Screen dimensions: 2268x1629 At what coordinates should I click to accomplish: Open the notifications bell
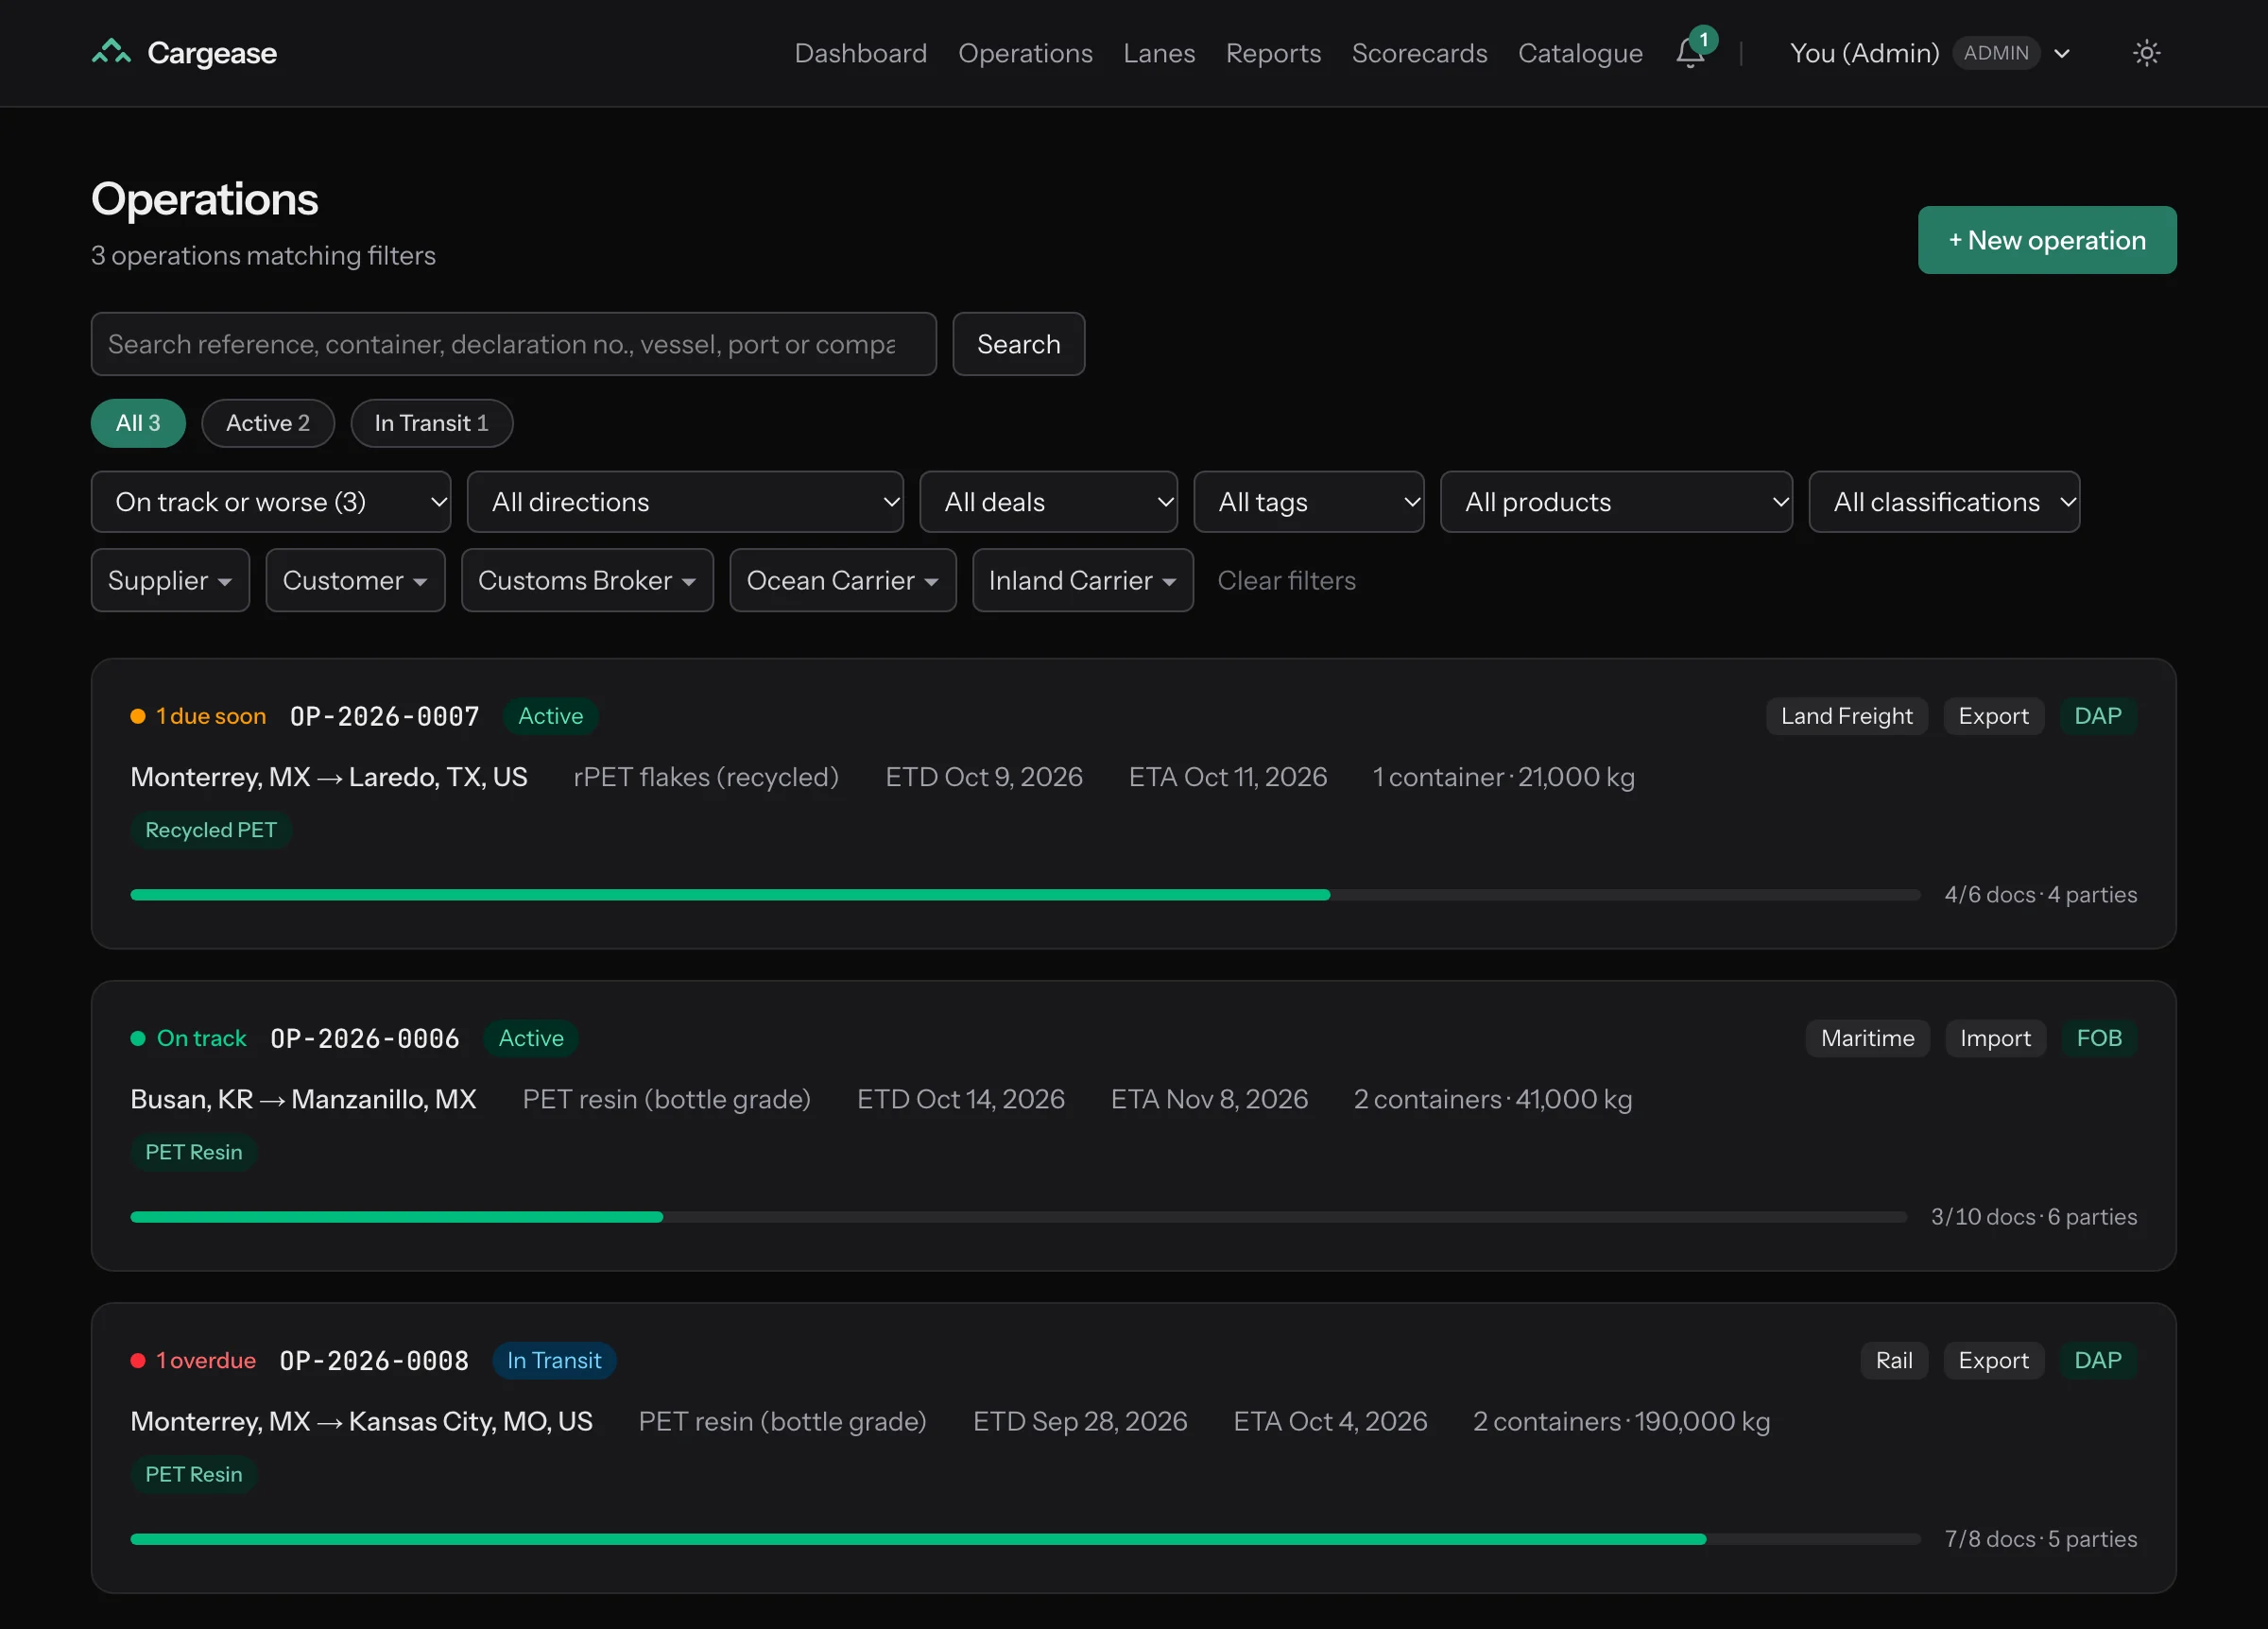point(1690,53)
